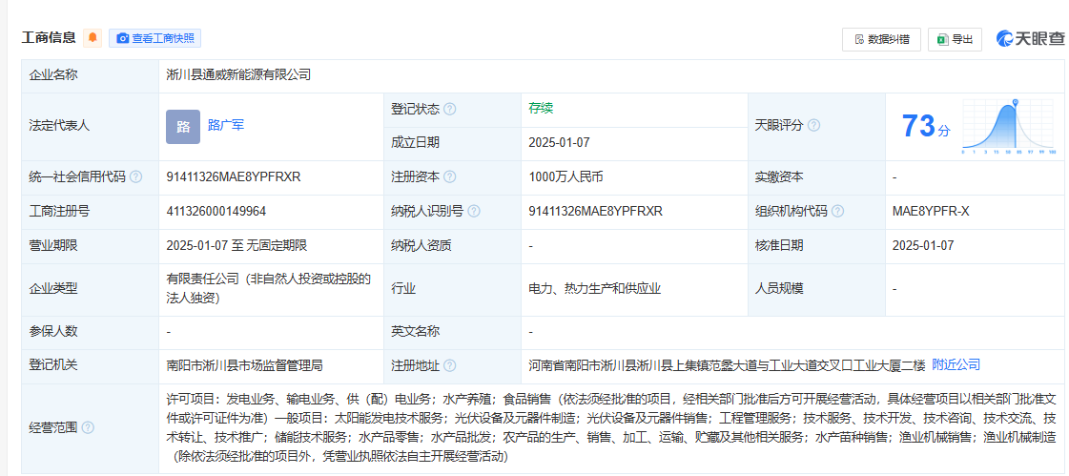Click the 天眼查 logo
The height and width of the screenshot is (476, 1069).
(1030, 38)
